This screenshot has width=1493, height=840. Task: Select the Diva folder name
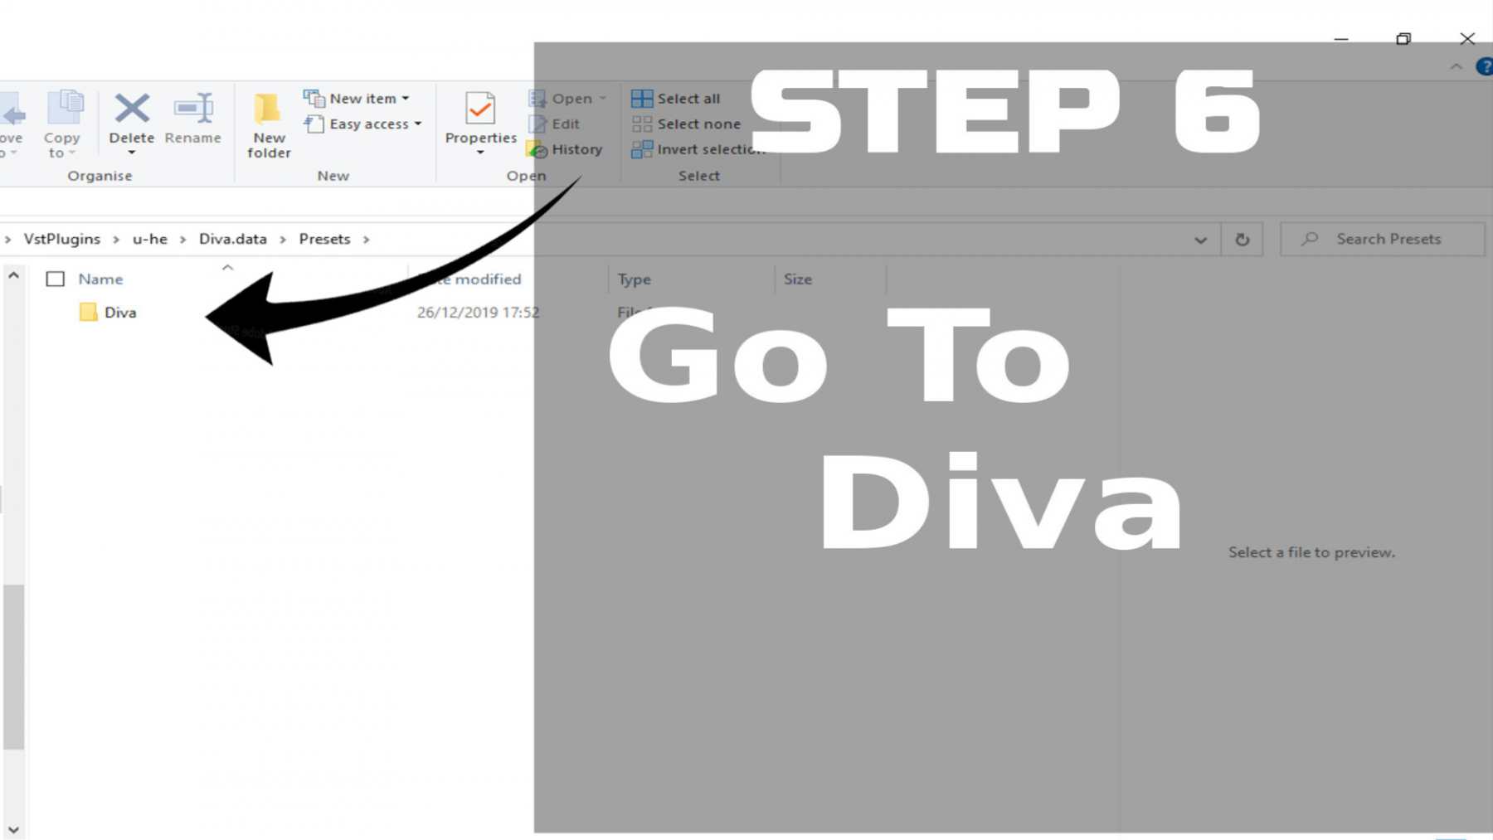[120, 313]
